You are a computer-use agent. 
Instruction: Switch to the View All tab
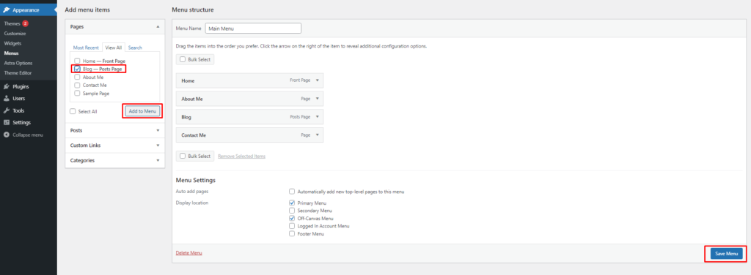tap(114, 48)
